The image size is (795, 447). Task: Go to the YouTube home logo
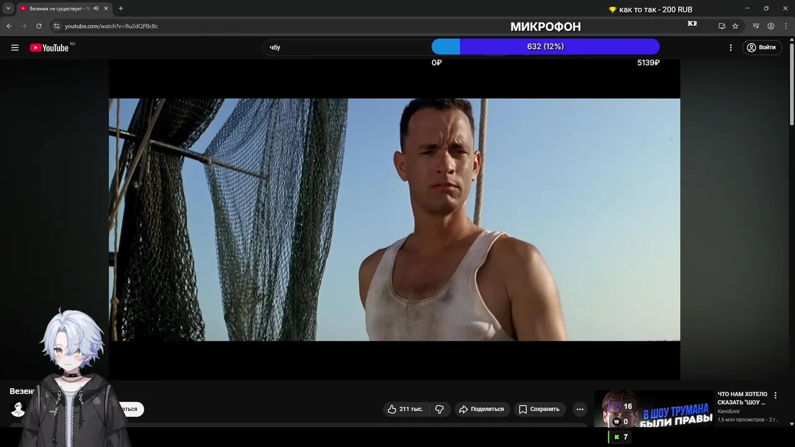49,47
